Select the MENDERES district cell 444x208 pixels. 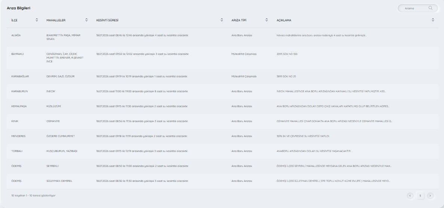(18, 136)
